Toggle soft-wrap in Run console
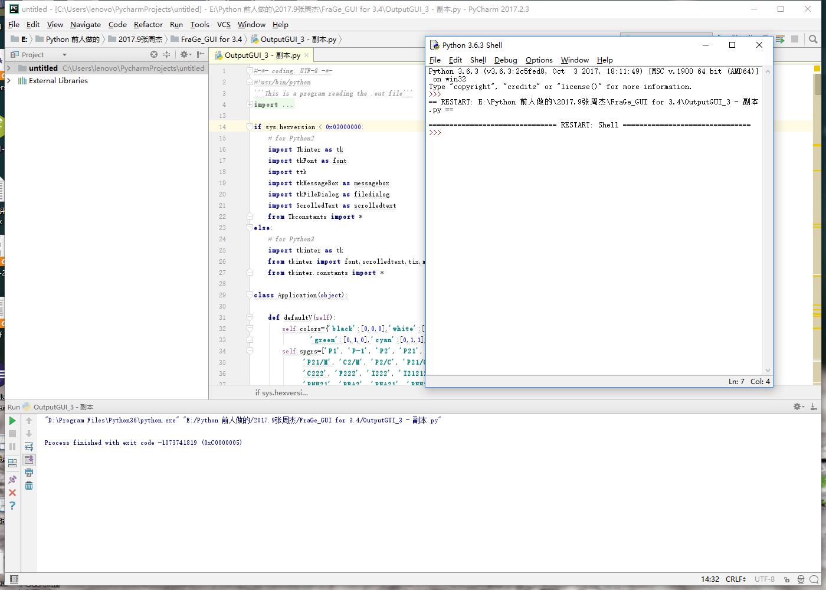826x590 pixels. 29,447
